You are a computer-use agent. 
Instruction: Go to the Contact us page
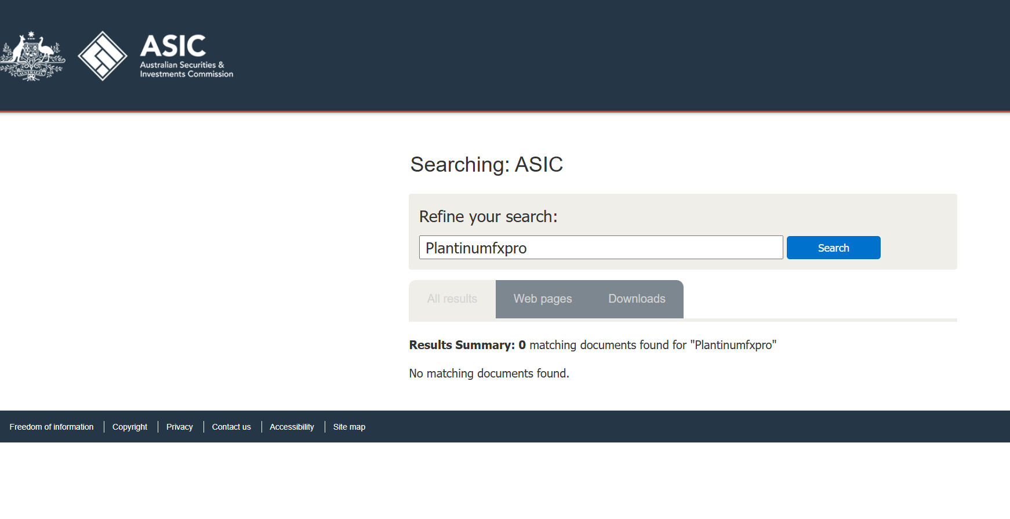tap(231, 427)
